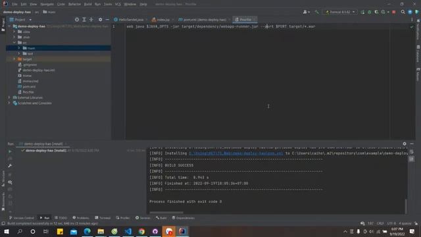
Task: Open Tomcat run configuration dropdown
Action: click(x=341, y=12)
